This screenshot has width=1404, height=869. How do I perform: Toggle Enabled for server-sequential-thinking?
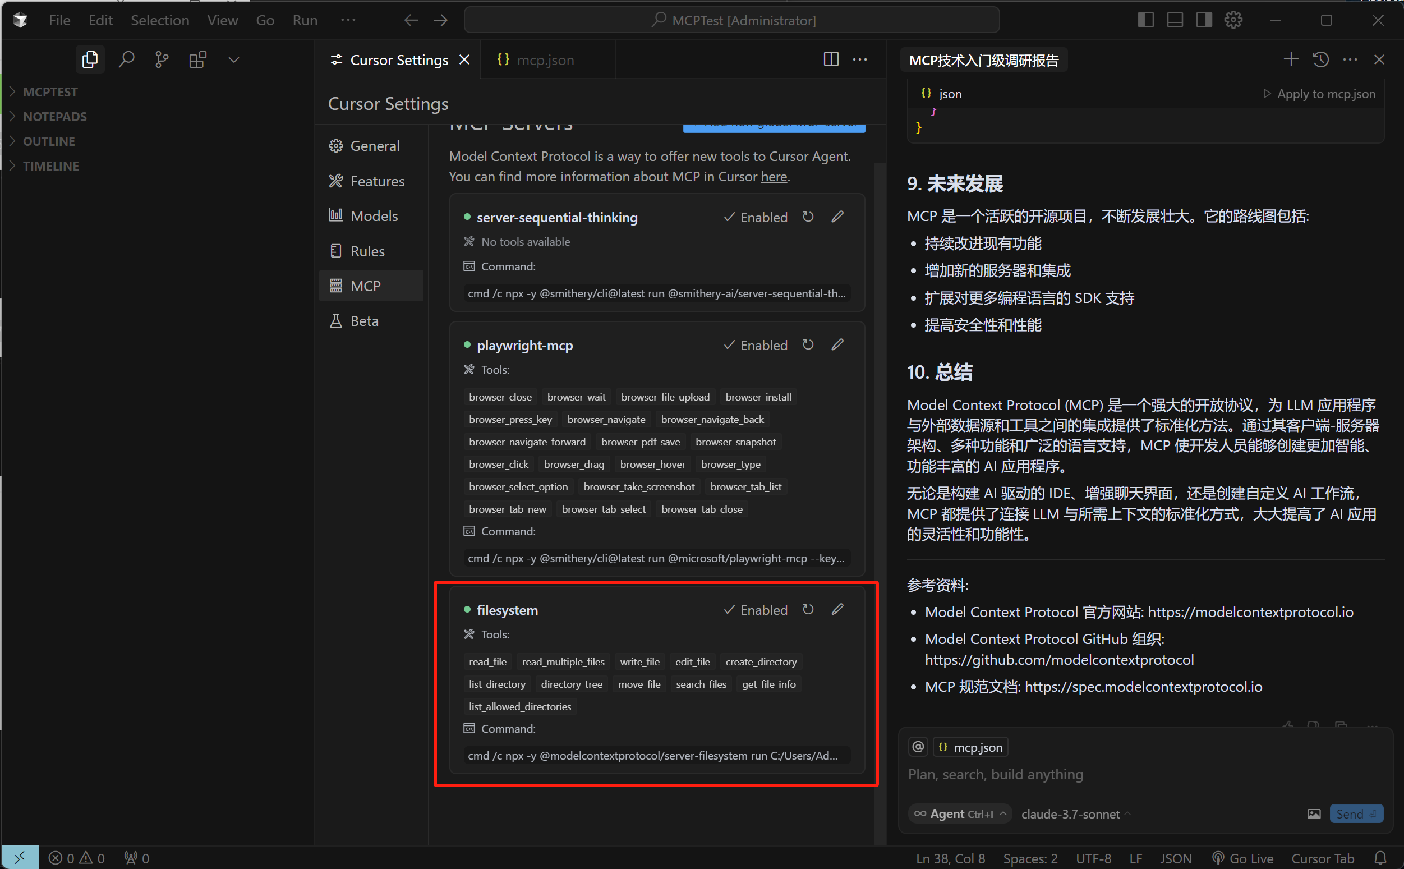(x=756, y=217)
